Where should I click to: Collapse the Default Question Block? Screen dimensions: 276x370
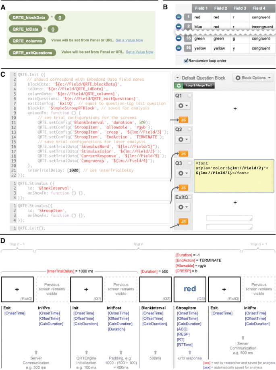coord(178,78)
